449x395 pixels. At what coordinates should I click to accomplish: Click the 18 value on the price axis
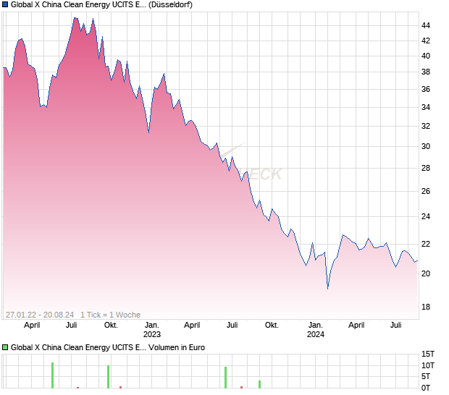pos(426,307)
